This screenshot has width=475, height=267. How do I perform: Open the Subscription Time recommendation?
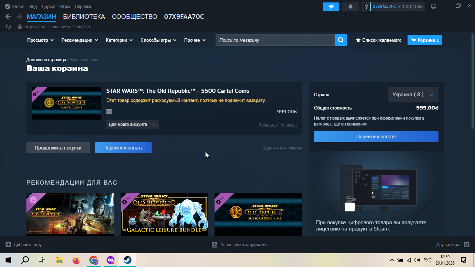point(258,214)
